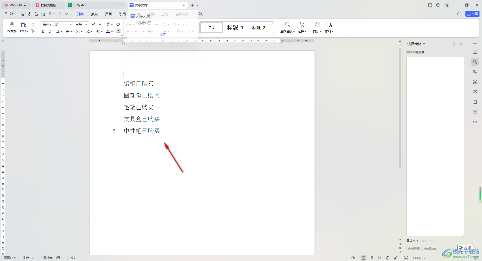482x261 pixels.
Task: Open the help question mark icon in sidebar
Action: coord(475,112)
